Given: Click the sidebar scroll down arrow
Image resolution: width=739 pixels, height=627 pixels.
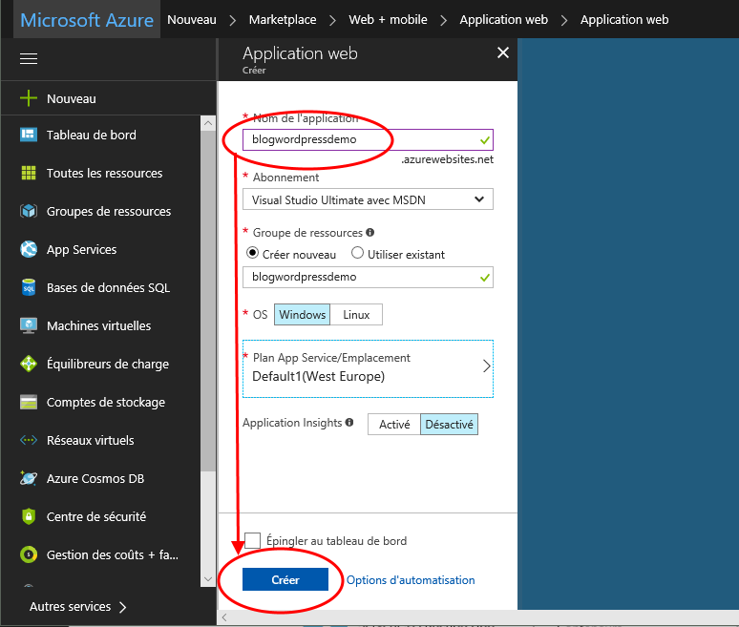Looking at the screenshot, I should 208,579.
